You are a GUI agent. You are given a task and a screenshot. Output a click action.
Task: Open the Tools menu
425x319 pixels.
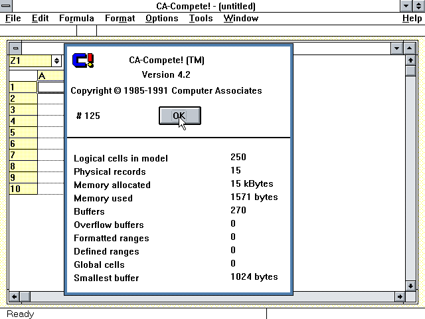[201, 19]
